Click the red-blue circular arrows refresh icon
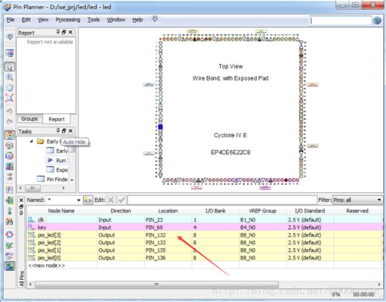 click(x=10, y=234)
